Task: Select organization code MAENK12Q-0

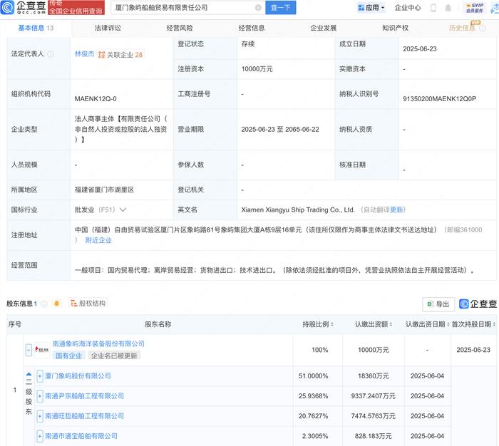Action: point(96,99)
